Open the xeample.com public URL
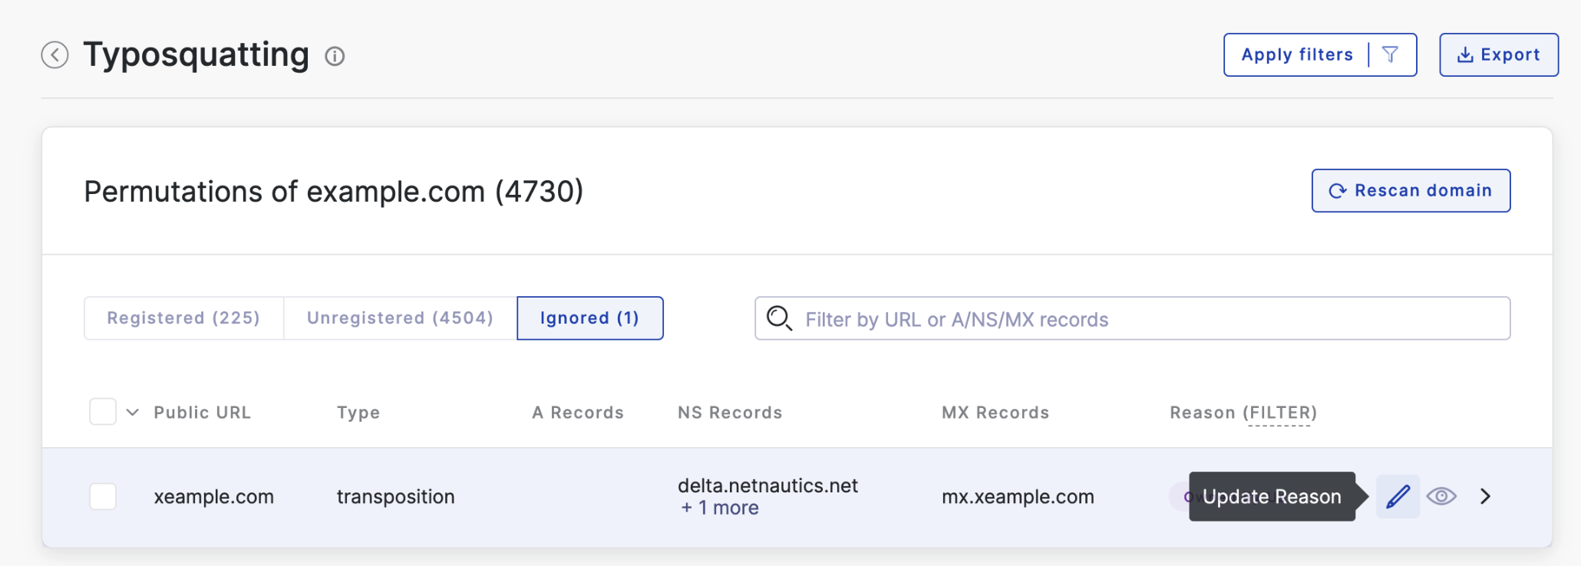Screen dimensions: 1581x566 [213, 496]
